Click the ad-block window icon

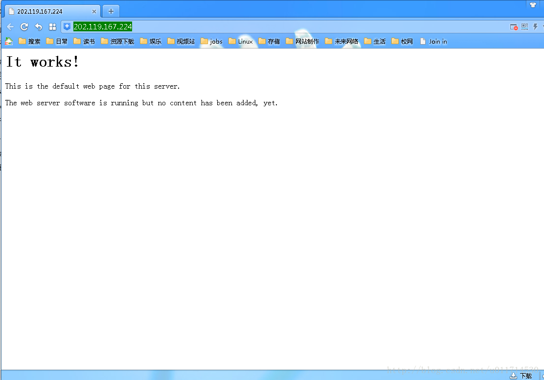pos(514,27)
